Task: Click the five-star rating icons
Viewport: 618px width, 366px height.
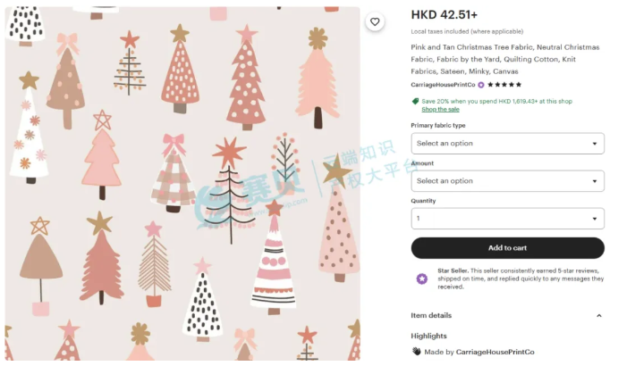Action: coord(504,85)
